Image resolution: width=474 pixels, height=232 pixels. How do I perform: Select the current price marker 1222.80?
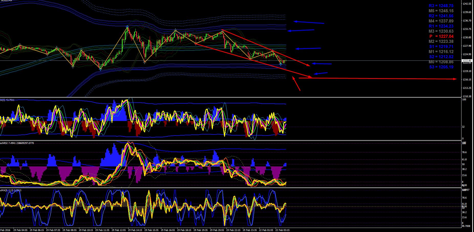point(467,60)
